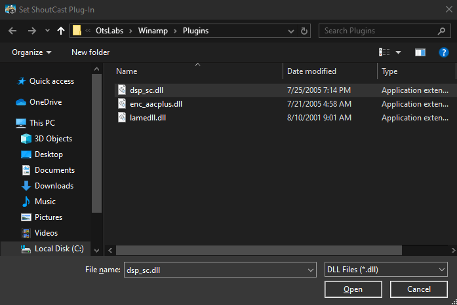Go forward in folder history
Screen dimensions: 457x305
tap(31, 31)
